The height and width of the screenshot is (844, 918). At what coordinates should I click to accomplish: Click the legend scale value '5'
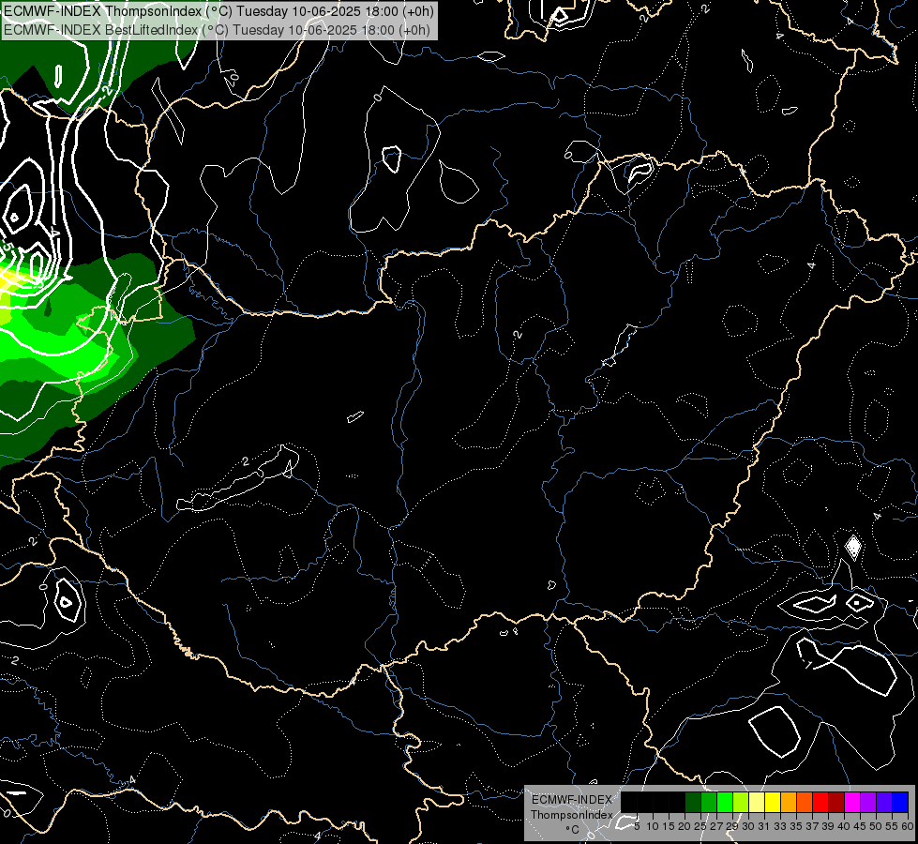click(637, 826)
